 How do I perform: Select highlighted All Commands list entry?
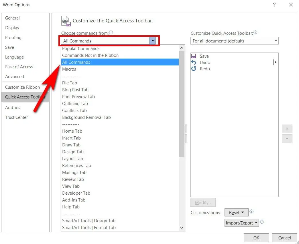(x=120, y=62)
